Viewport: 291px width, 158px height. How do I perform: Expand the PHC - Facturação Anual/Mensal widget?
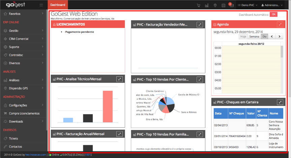point(119,134)
